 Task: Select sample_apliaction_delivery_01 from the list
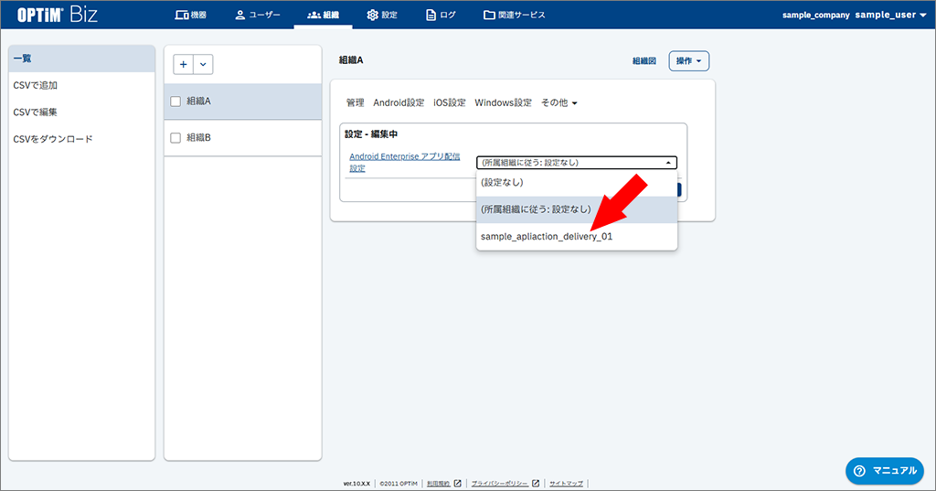point(547,236)
